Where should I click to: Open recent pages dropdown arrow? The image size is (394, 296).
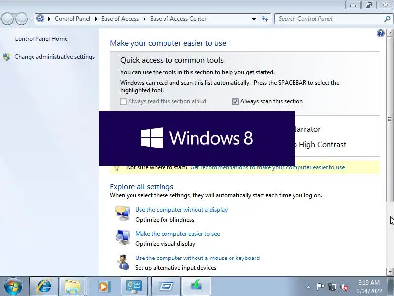tap(31, 19)
